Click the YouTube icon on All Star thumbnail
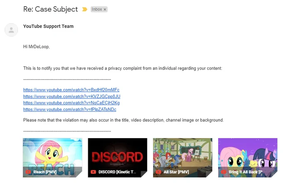283x183 pixels. coord(158,172)
